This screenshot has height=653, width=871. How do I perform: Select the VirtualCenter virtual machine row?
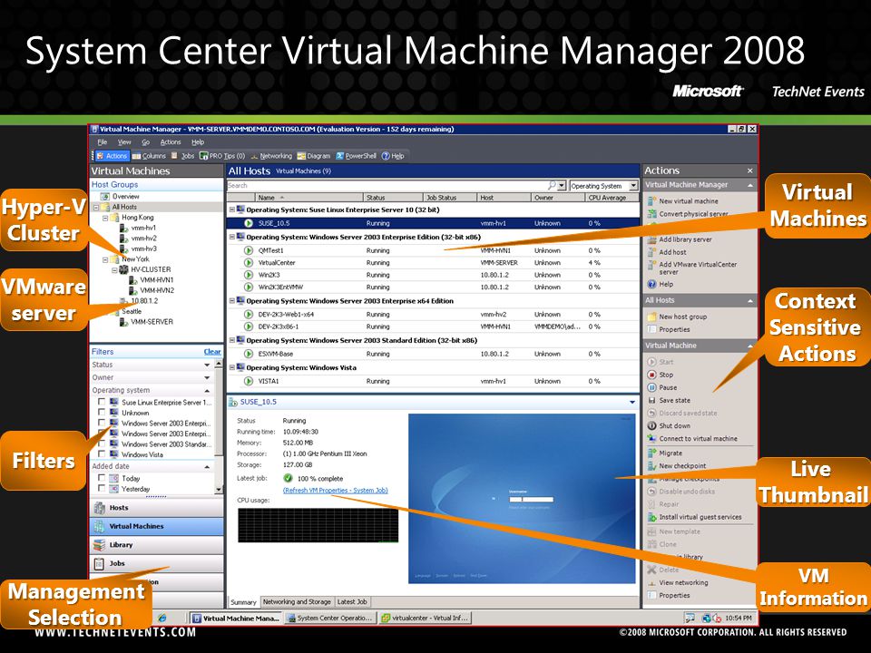pyautogui.click(x=434, y=263)
